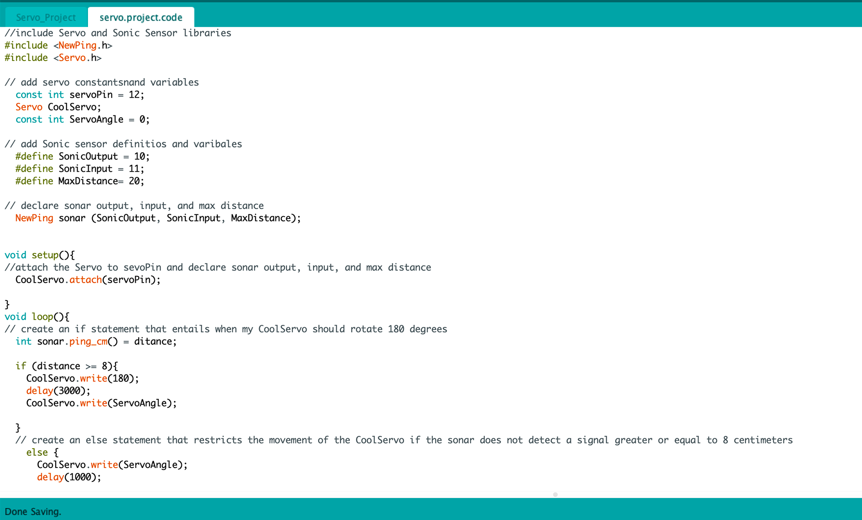
Task: Click the 'CoolServo.write(180);' line
Action: pos(83,379)
